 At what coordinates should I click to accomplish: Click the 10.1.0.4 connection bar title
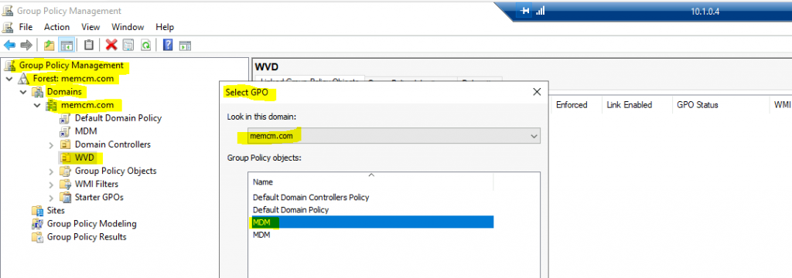coord(706,11)
